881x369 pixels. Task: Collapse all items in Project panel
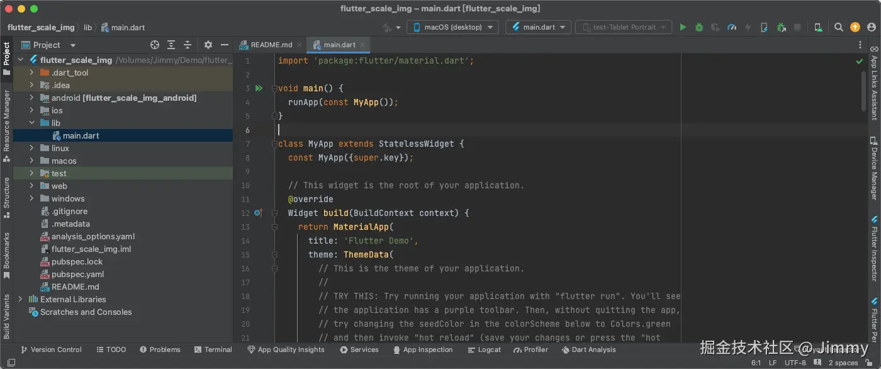tap(188, 45)
